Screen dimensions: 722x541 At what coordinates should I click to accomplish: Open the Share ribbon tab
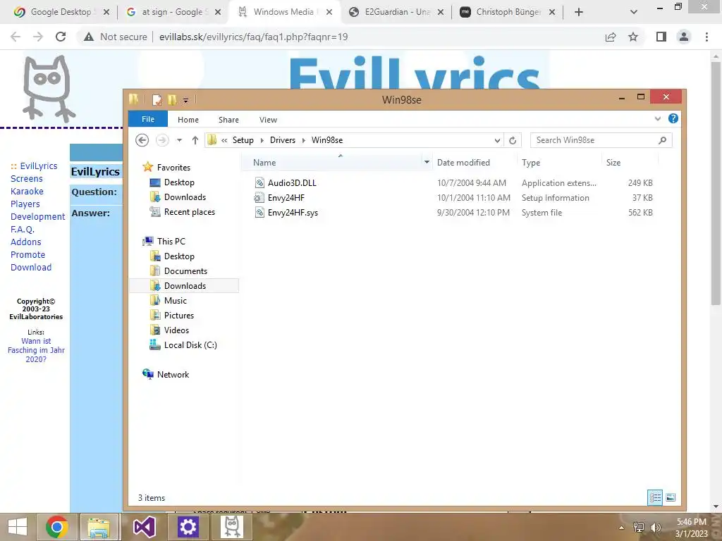pos(228,120)
